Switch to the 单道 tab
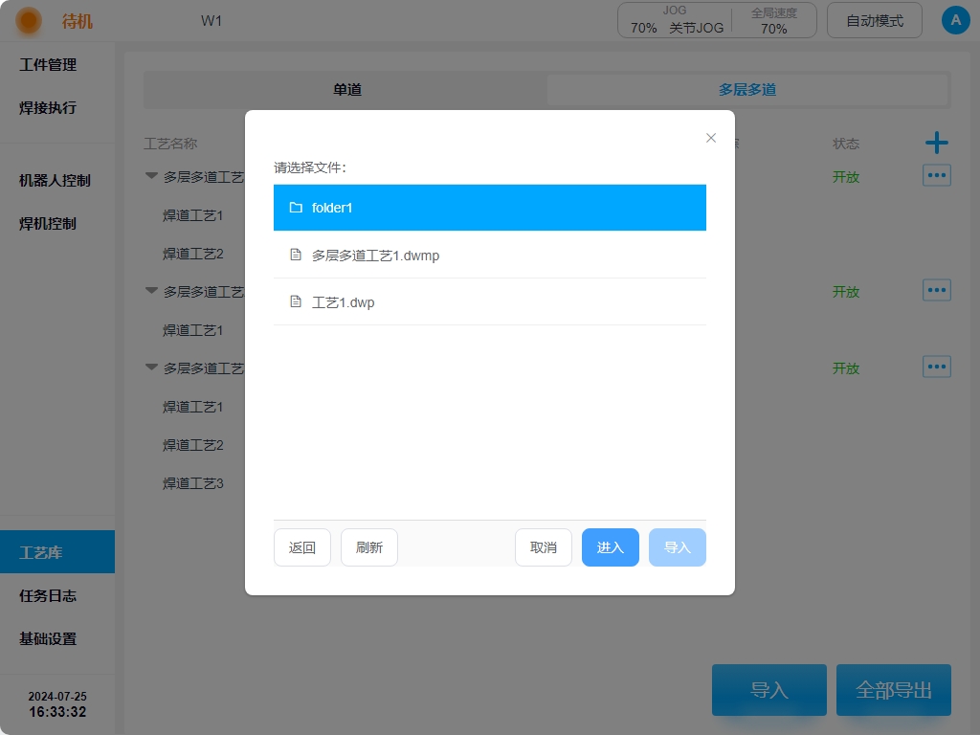This screenshot has width=980, height=735. pos(346,90)
